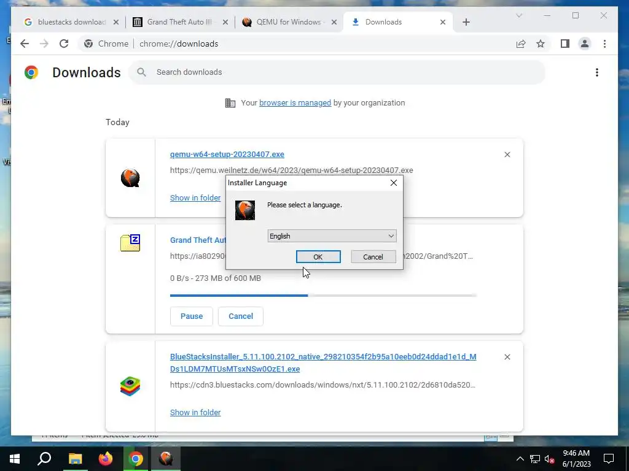Click Chrome icon in the taskbar
This screenshot has width=629, height=471.
(x=136, y=459)
